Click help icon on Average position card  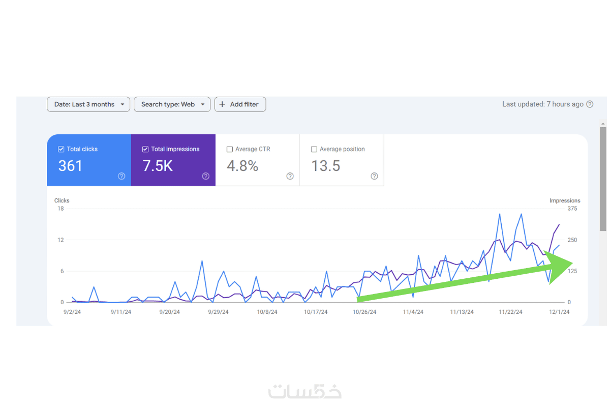tap(374, 176)
